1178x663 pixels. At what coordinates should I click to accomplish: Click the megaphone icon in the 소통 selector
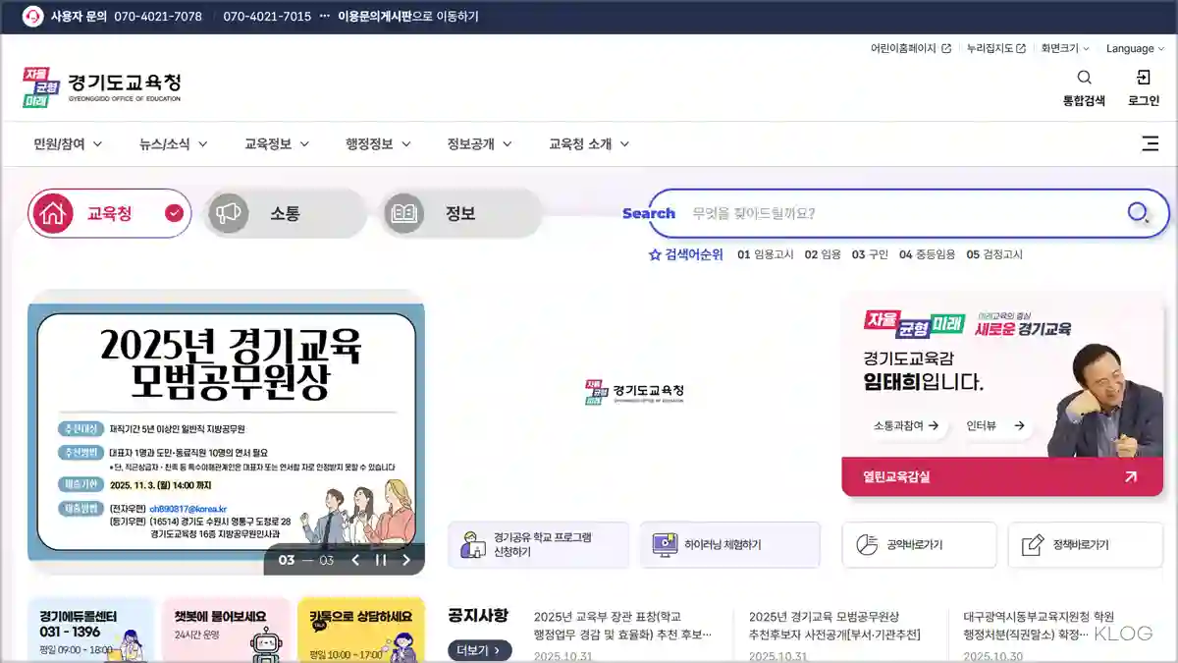[229, 212]
